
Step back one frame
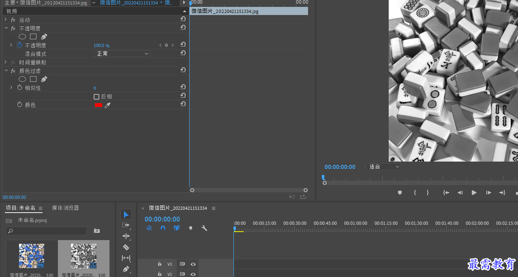(x=460, y=193)
